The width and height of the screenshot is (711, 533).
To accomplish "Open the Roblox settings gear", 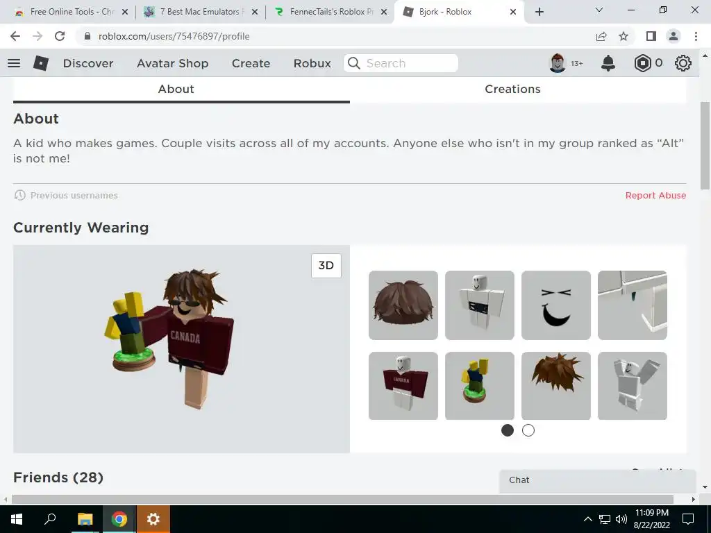I will click(683, 63).
